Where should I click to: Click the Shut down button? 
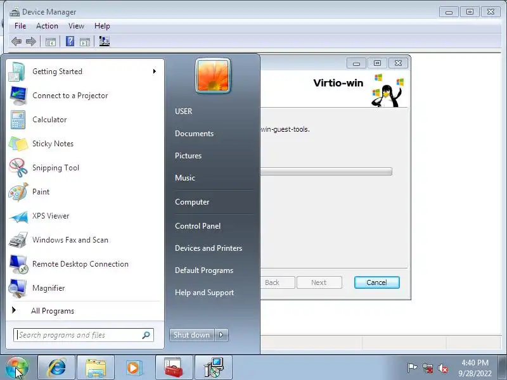(192, 335)
